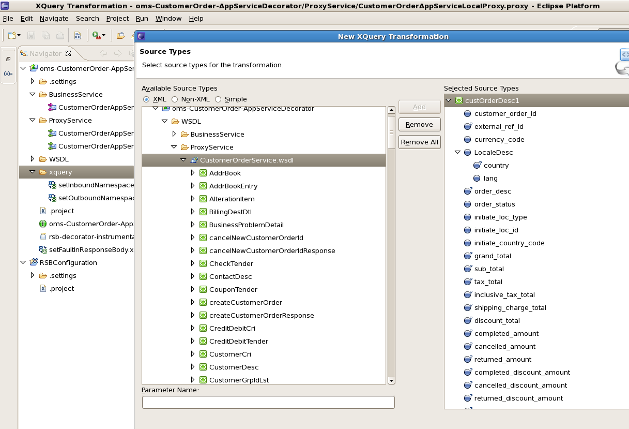Click the New wizard toolbar icon
The height and width of the screenshot is (429, 629).
click(11, 36)
